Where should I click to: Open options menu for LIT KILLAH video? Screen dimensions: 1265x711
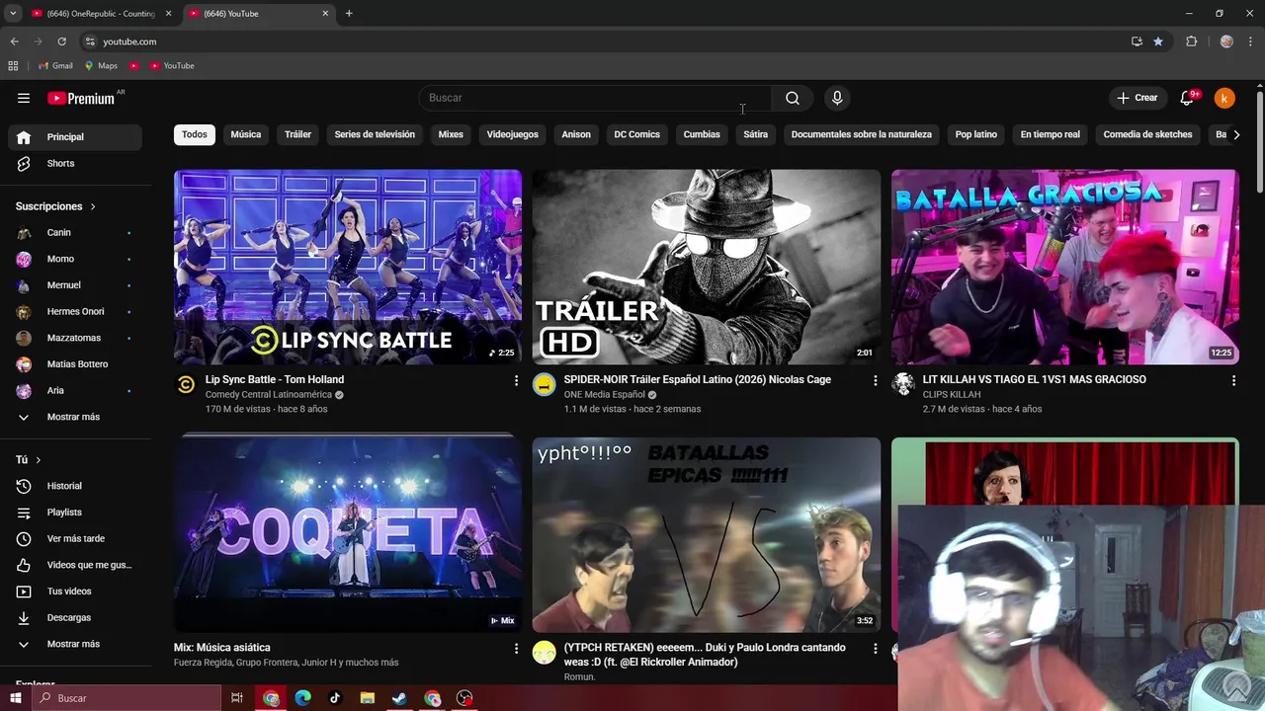(x=1233, y=380)
